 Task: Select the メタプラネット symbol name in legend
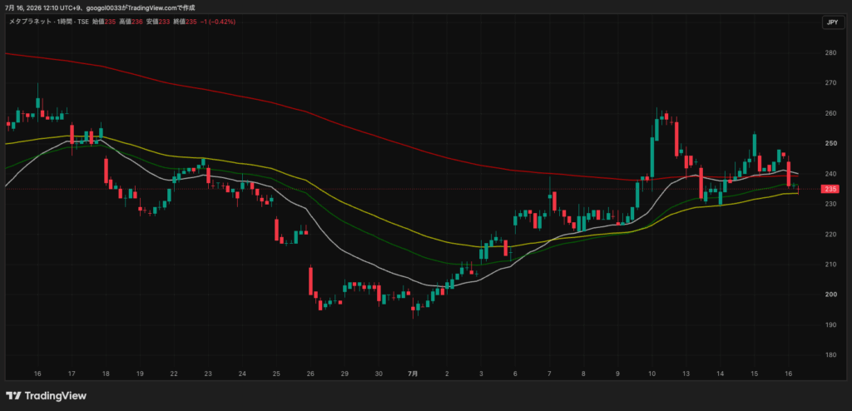tap(31, 22)
